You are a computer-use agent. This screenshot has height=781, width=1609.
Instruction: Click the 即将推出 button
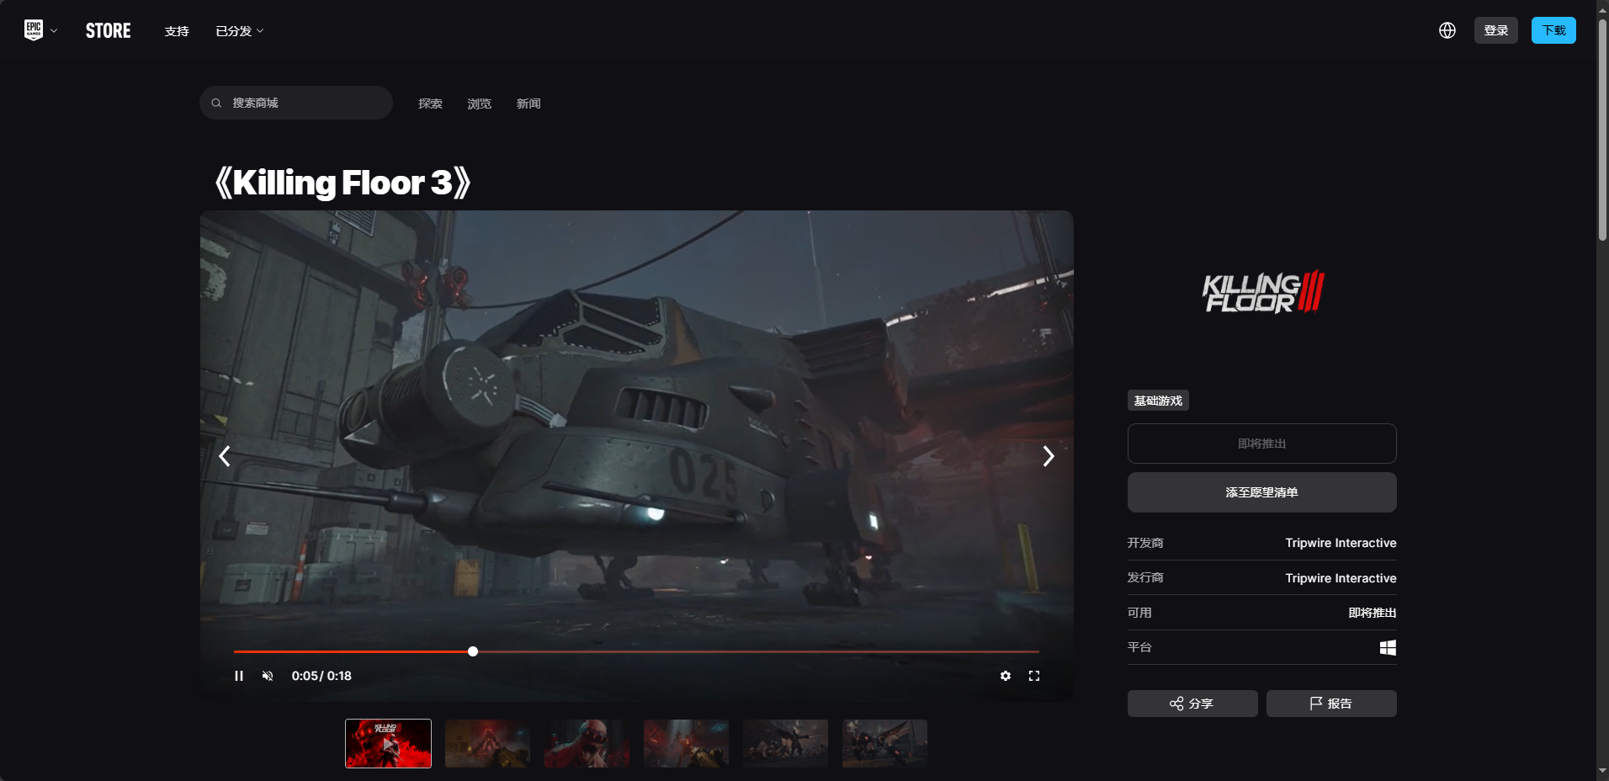[1262, 444]
